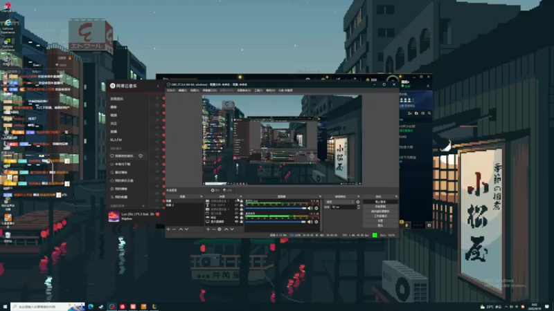Toggle the lock on the 显示器捕获 display capture source
The height and width of the screenshot is (311, 554).
[x=242, y=222]
